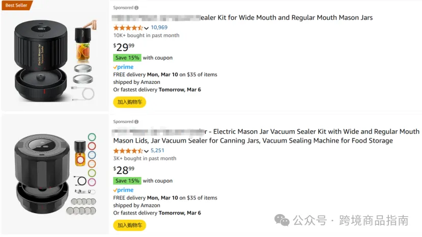Clip the Save 15% coupon on first listing
Viewport: 422px width, 237px height.
127,58
